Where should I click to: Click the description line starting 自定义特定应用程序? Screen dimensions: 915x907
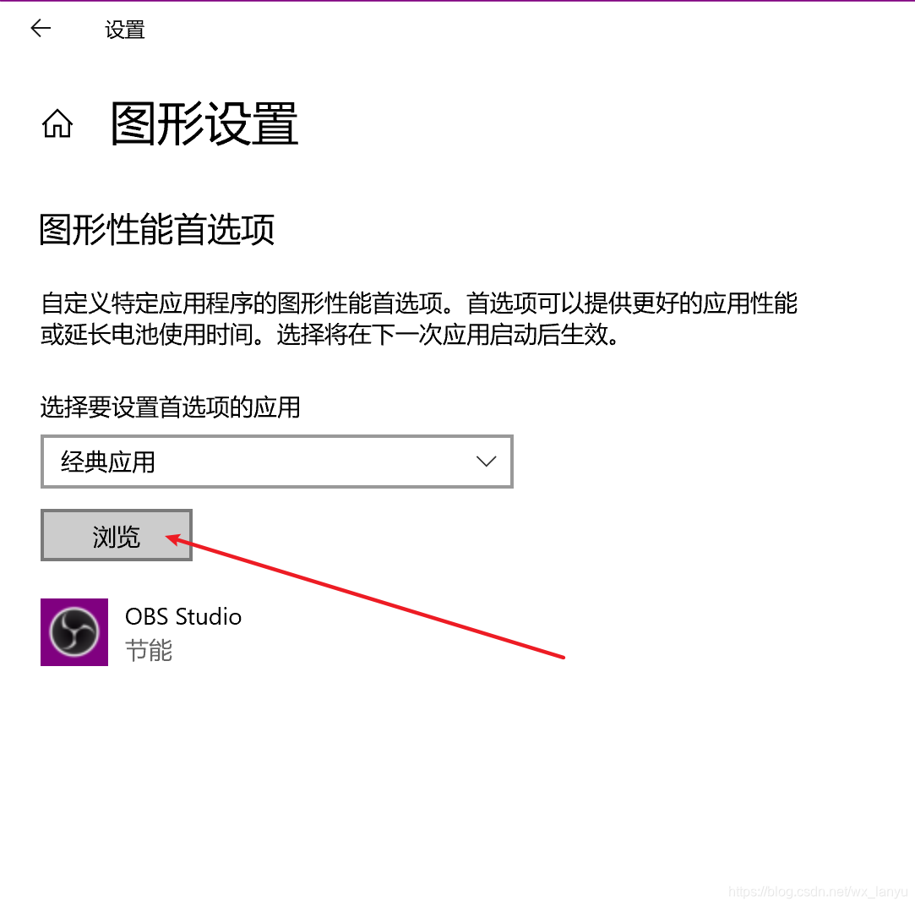419,303
